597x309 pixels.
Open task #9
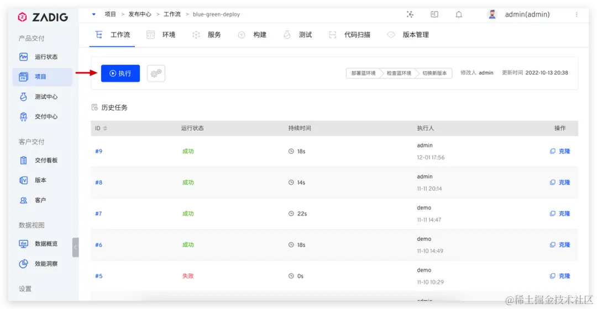[x=98, y=151]
